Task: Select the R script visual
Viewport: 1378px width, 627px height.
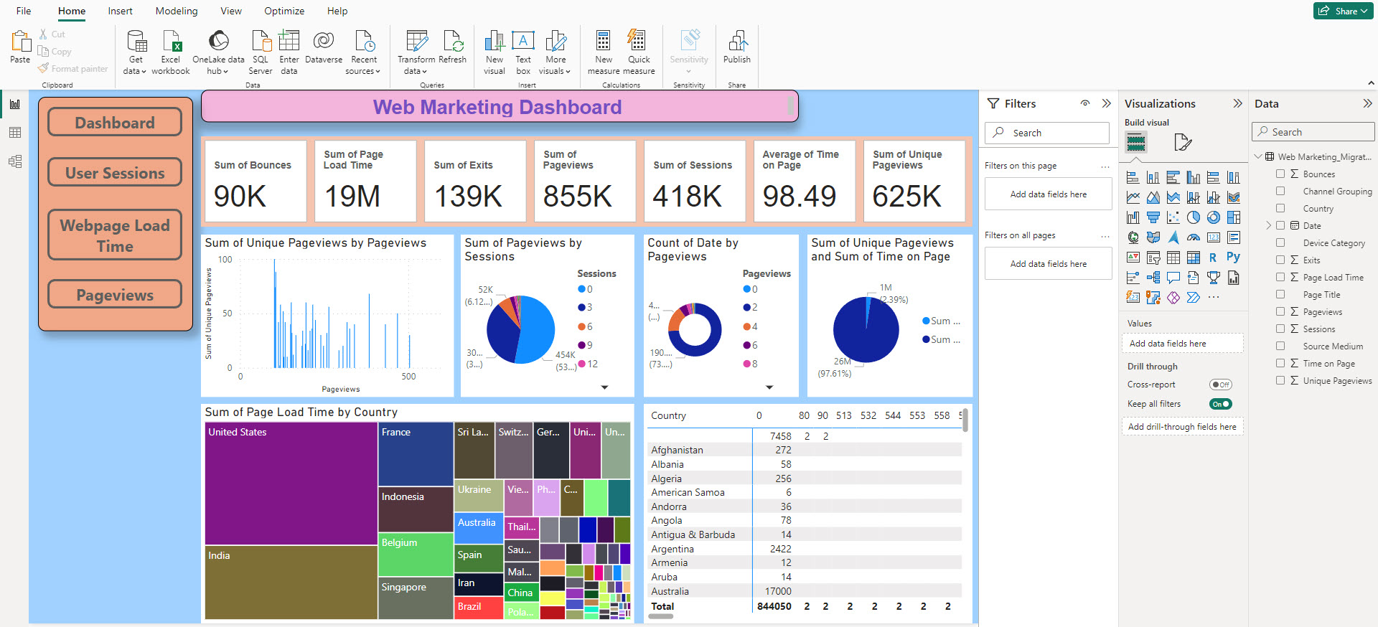Action: (1213, 258)
